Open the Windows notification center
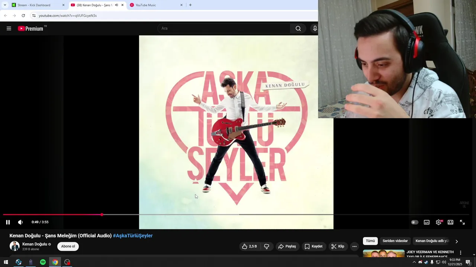The image size is (476, 267). 469,262
